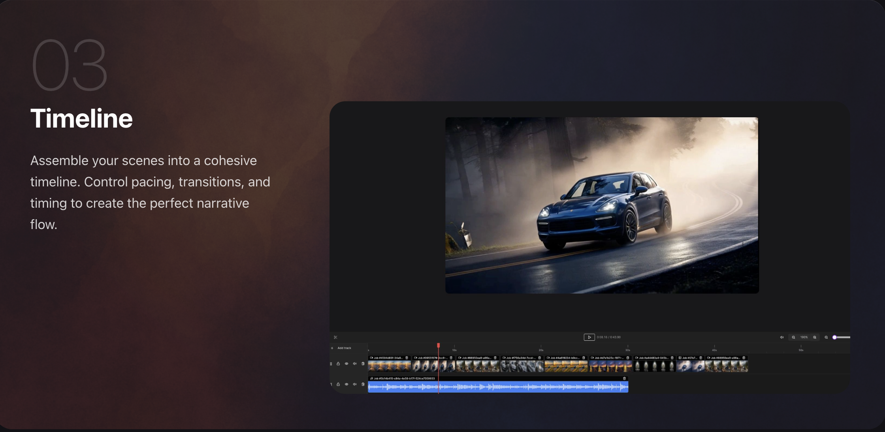Click the Add track button
The height and width of the screenshot is (432, 885).
341,348
